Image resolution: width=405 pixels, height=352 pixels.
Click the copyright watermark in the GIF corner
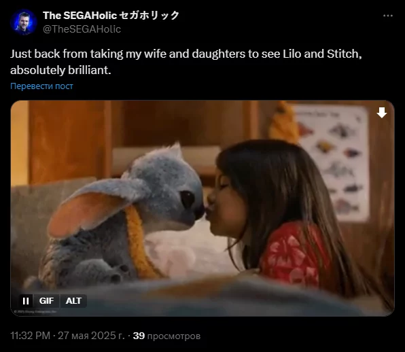click(35, 312)
